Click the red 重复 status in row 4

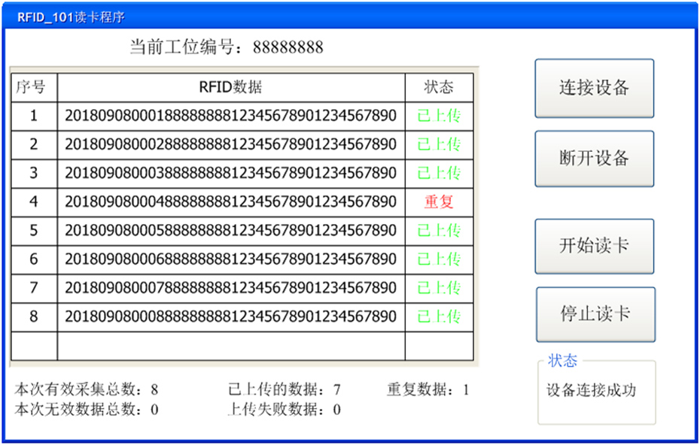coord(439,201)
